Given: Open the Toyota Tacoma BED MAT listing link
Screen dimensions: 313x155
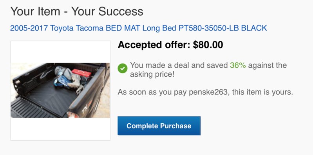Looking at the screenshot, I should click(x=139, y=28).
